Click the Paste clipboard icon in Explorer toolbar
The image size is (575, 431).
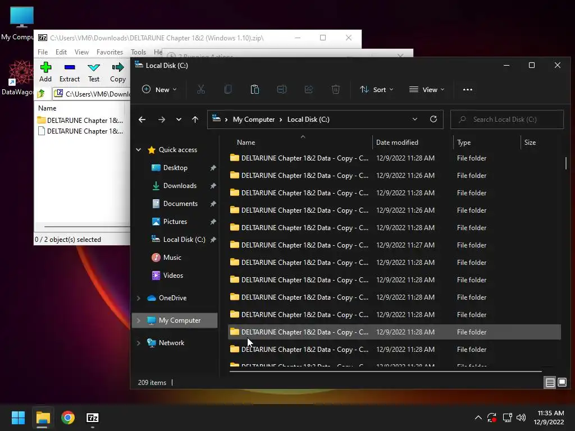(255, 89)
